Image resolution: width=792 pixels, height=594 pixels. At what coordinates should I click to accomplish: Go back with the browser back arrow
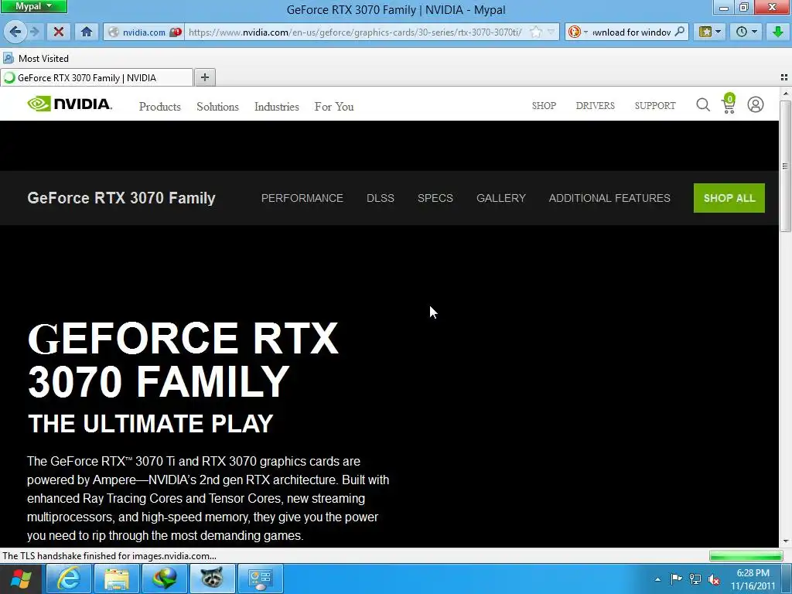pyautogui.click(x=15, y=32)
